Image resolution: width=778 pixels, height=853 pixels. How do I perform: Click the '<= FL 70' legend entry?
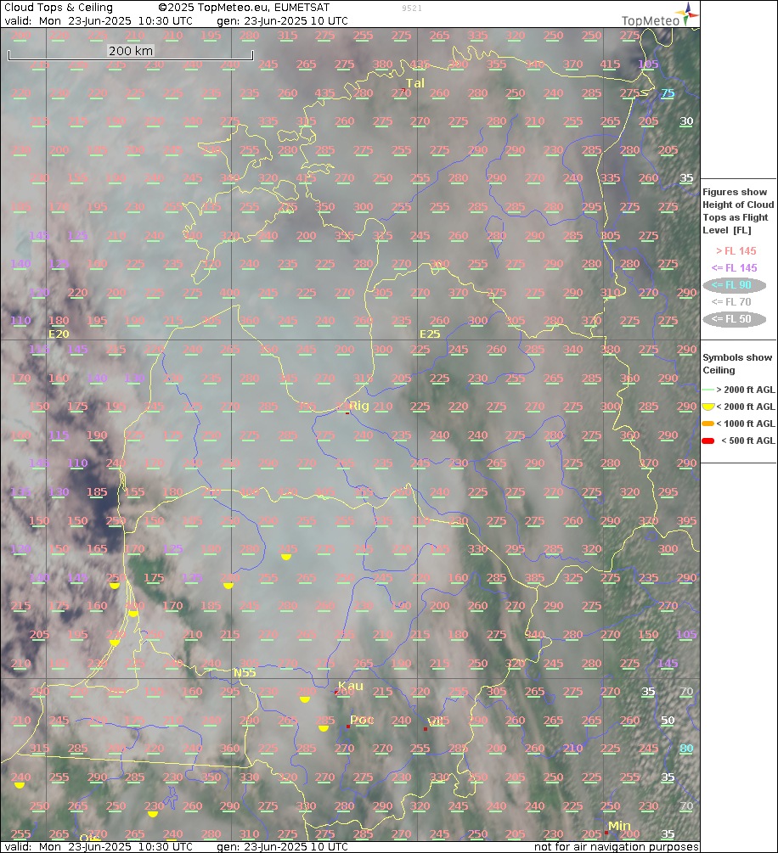pos(731,302)
